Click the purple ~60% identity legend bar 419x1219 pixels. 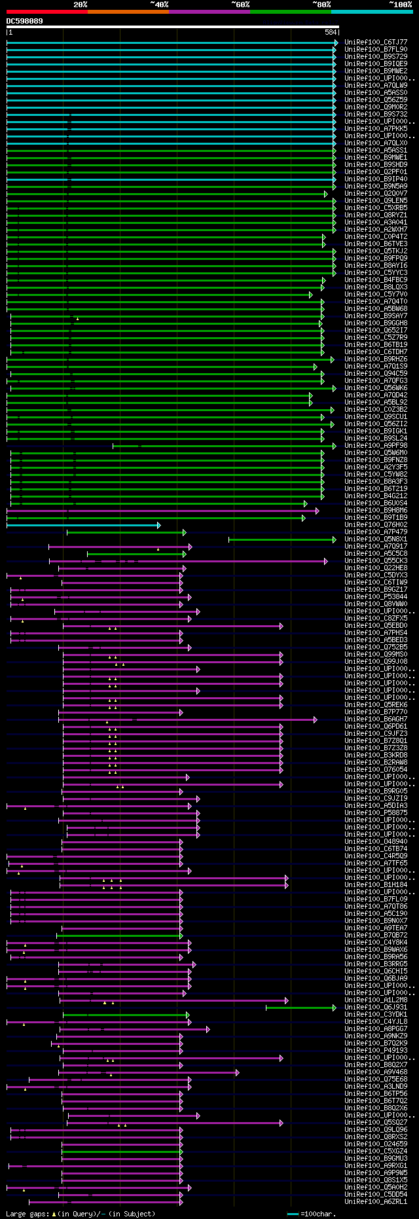coord(209,12)
